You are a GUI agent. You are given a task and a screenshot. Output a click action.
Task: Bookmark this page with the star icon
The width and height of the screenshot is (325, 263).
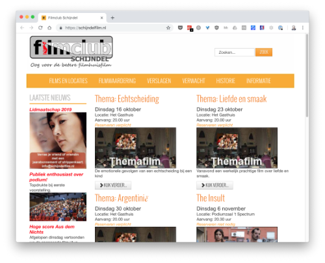[x=168, y=28]
